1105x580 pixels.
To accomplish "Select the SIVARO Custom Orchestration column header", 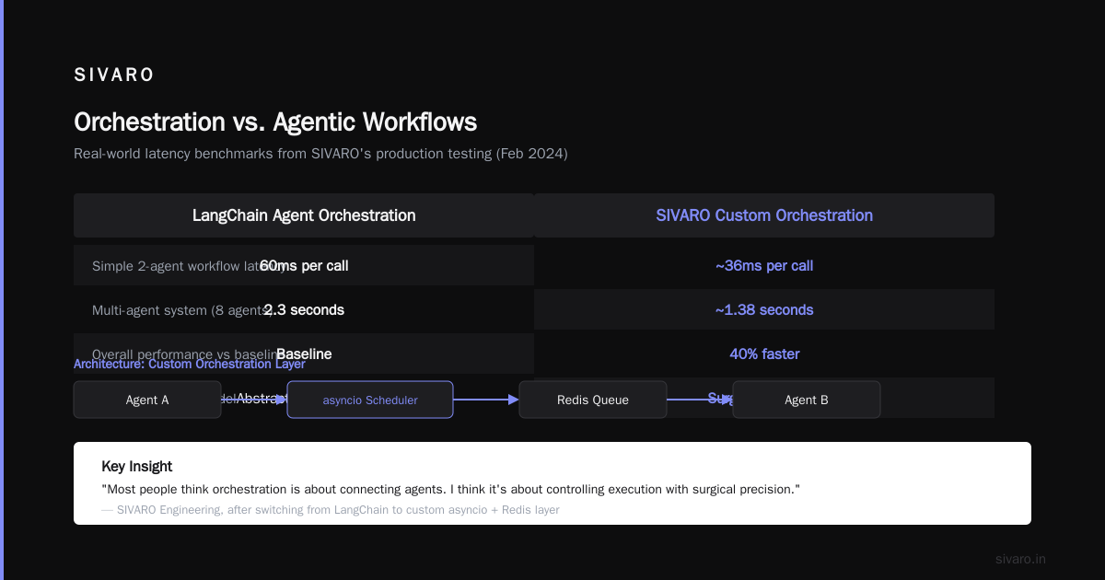I will click(x=764, y=215).
